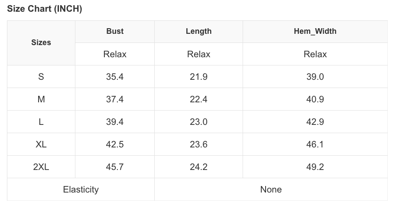Click the Size Chart (INCH) heading
This screenshot has width=396, height=209.
pyautogui.click(x=45, y=9)
